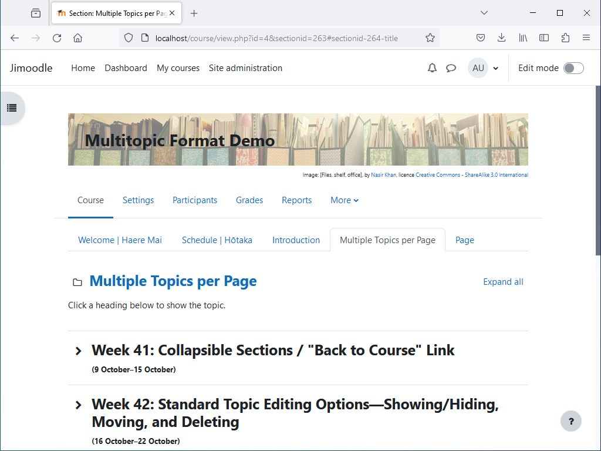Reload the current page
601x451 pixels.
(57, 38)
